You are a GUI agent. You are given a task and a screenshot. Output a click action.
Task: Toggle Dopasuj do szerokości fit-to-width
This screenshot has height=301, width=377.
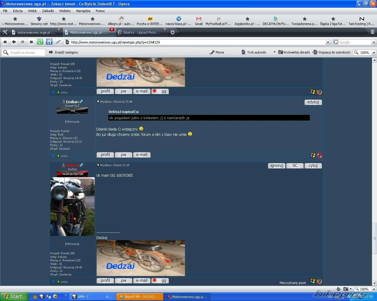point(332,52)
